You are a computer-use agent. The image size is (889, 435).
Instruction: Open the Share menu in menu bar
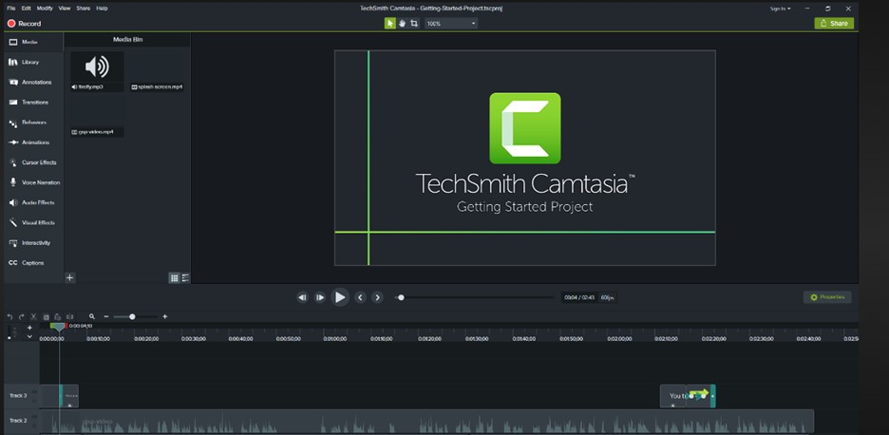pyautogui.click(x=84, y=9)
